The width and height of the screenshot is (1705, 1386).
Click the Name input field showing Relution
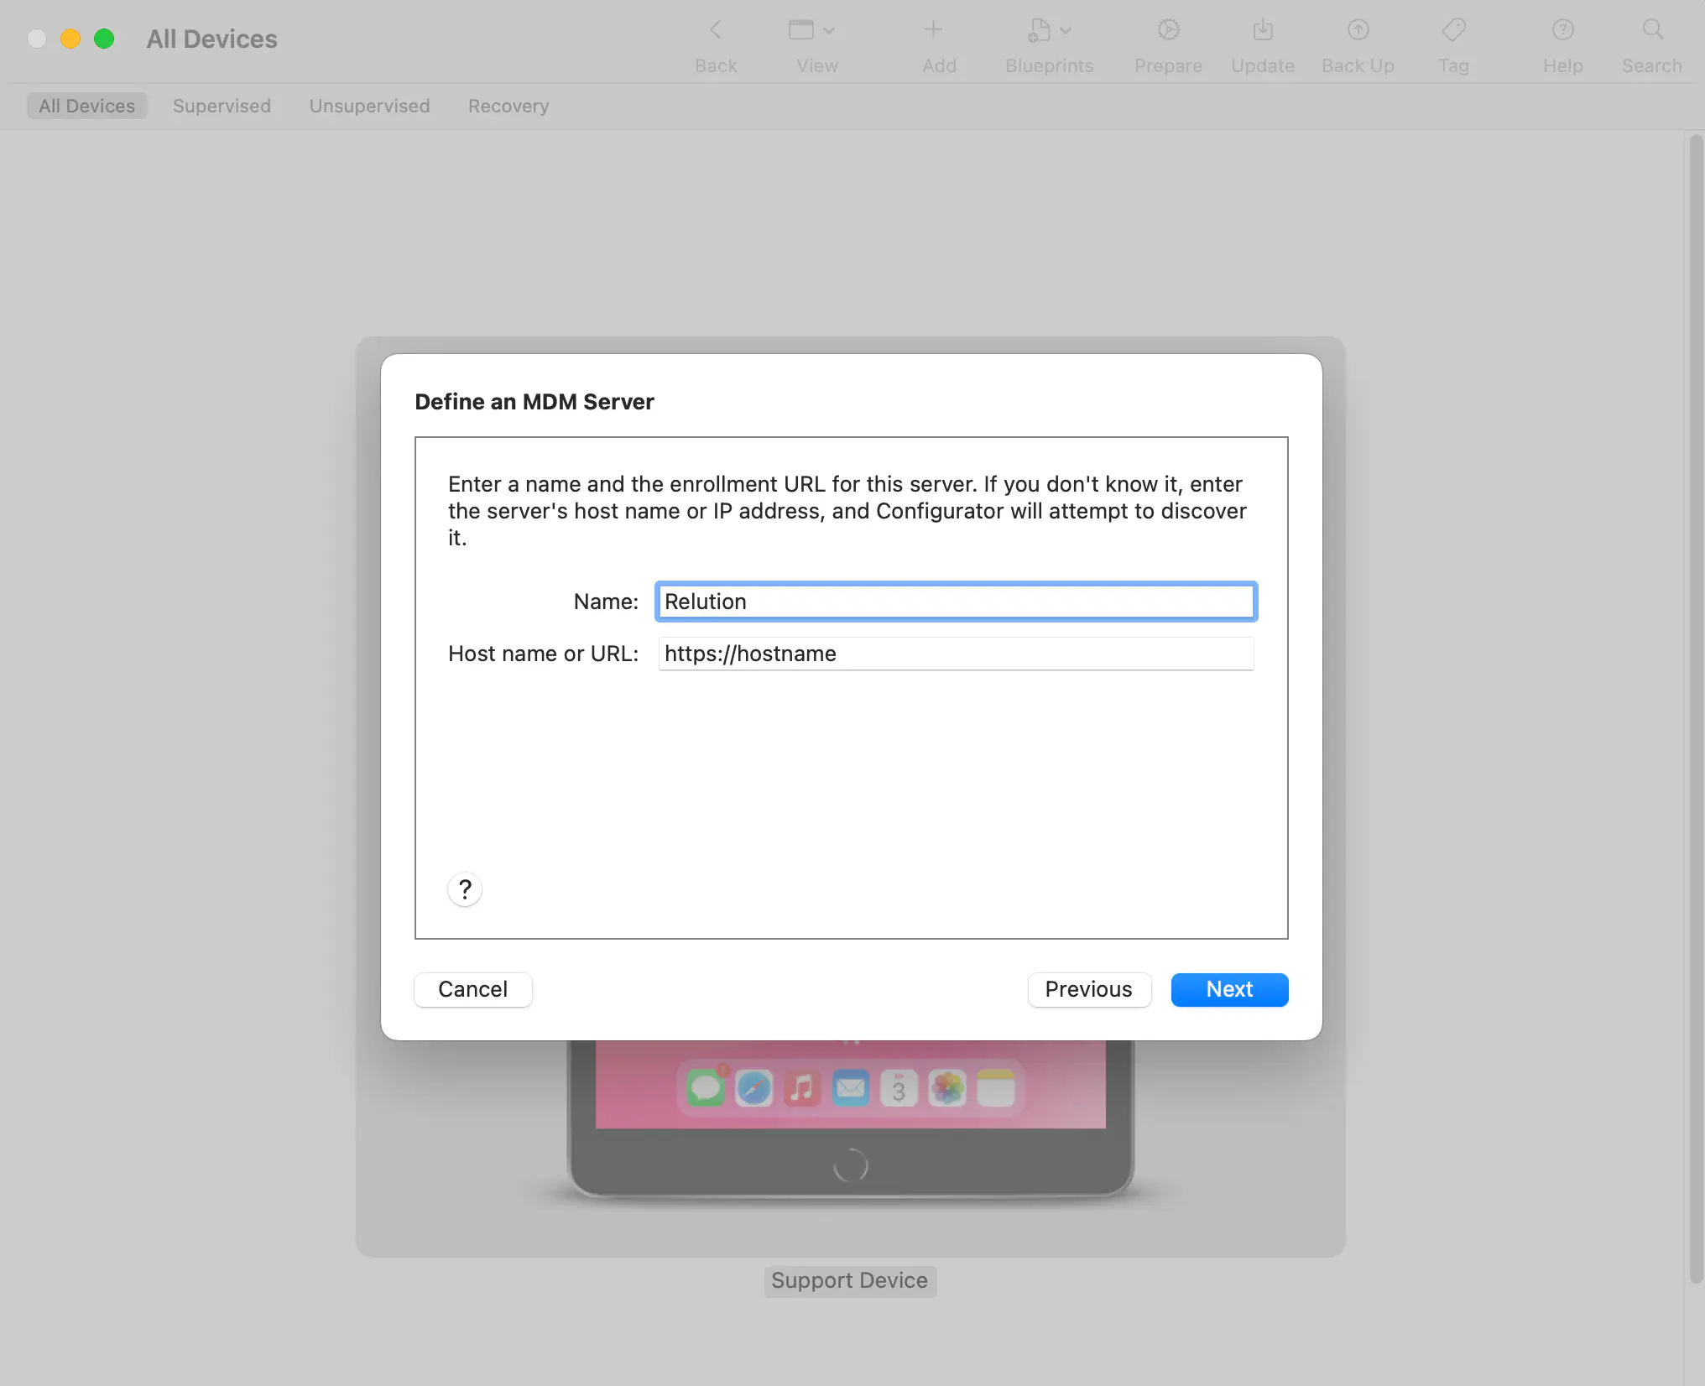[956, 602]
